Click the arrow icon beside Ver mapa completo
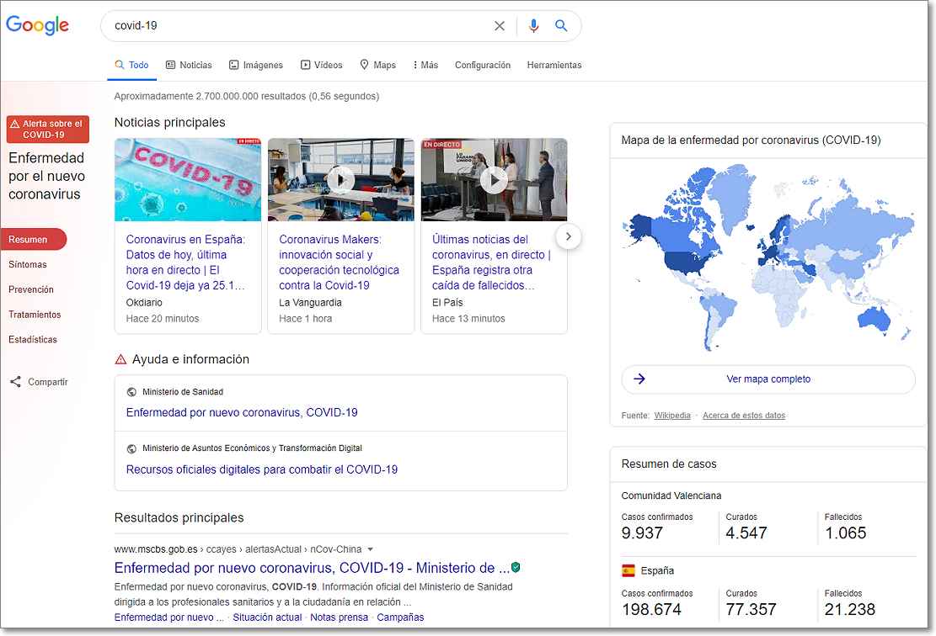This screenshot has height=636, width=936. (x=639, y=379)
